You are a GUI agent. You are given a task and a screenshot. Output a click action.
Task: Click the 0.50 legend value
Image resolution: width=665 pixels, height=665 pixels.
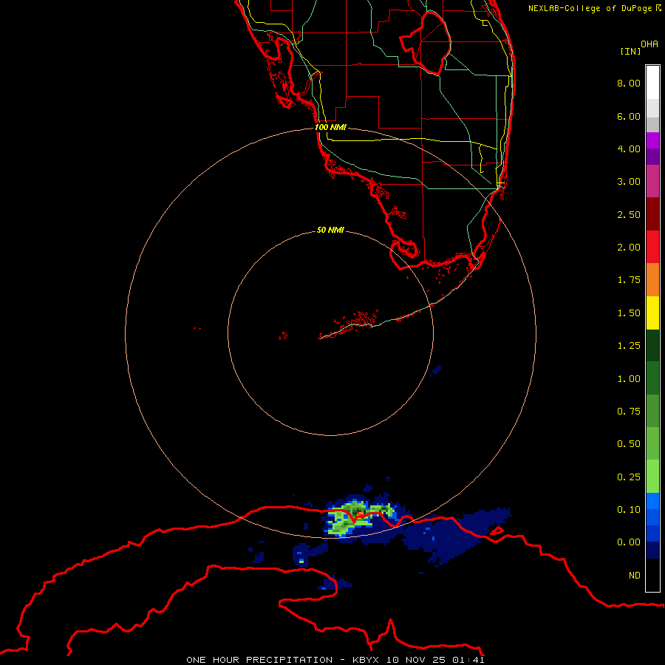click(629, 444)
